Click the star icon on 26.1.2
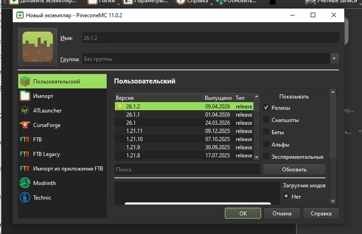The width and height of the screenshot is (362, 234). 120,106
